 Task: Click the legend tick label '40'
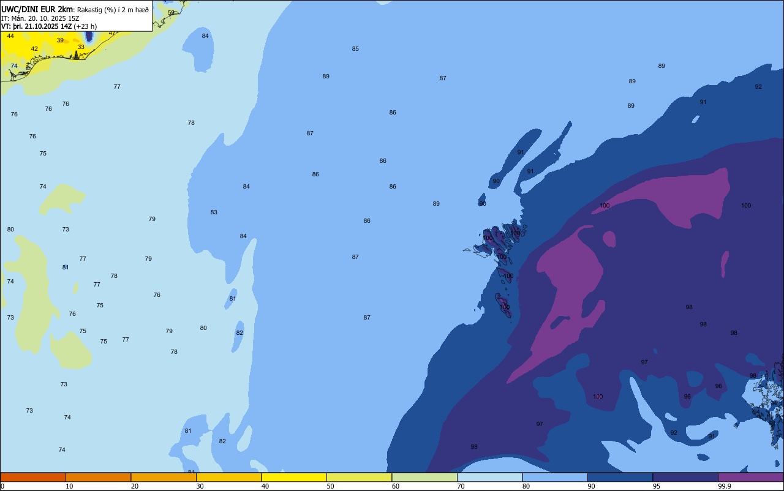point(265,486)
